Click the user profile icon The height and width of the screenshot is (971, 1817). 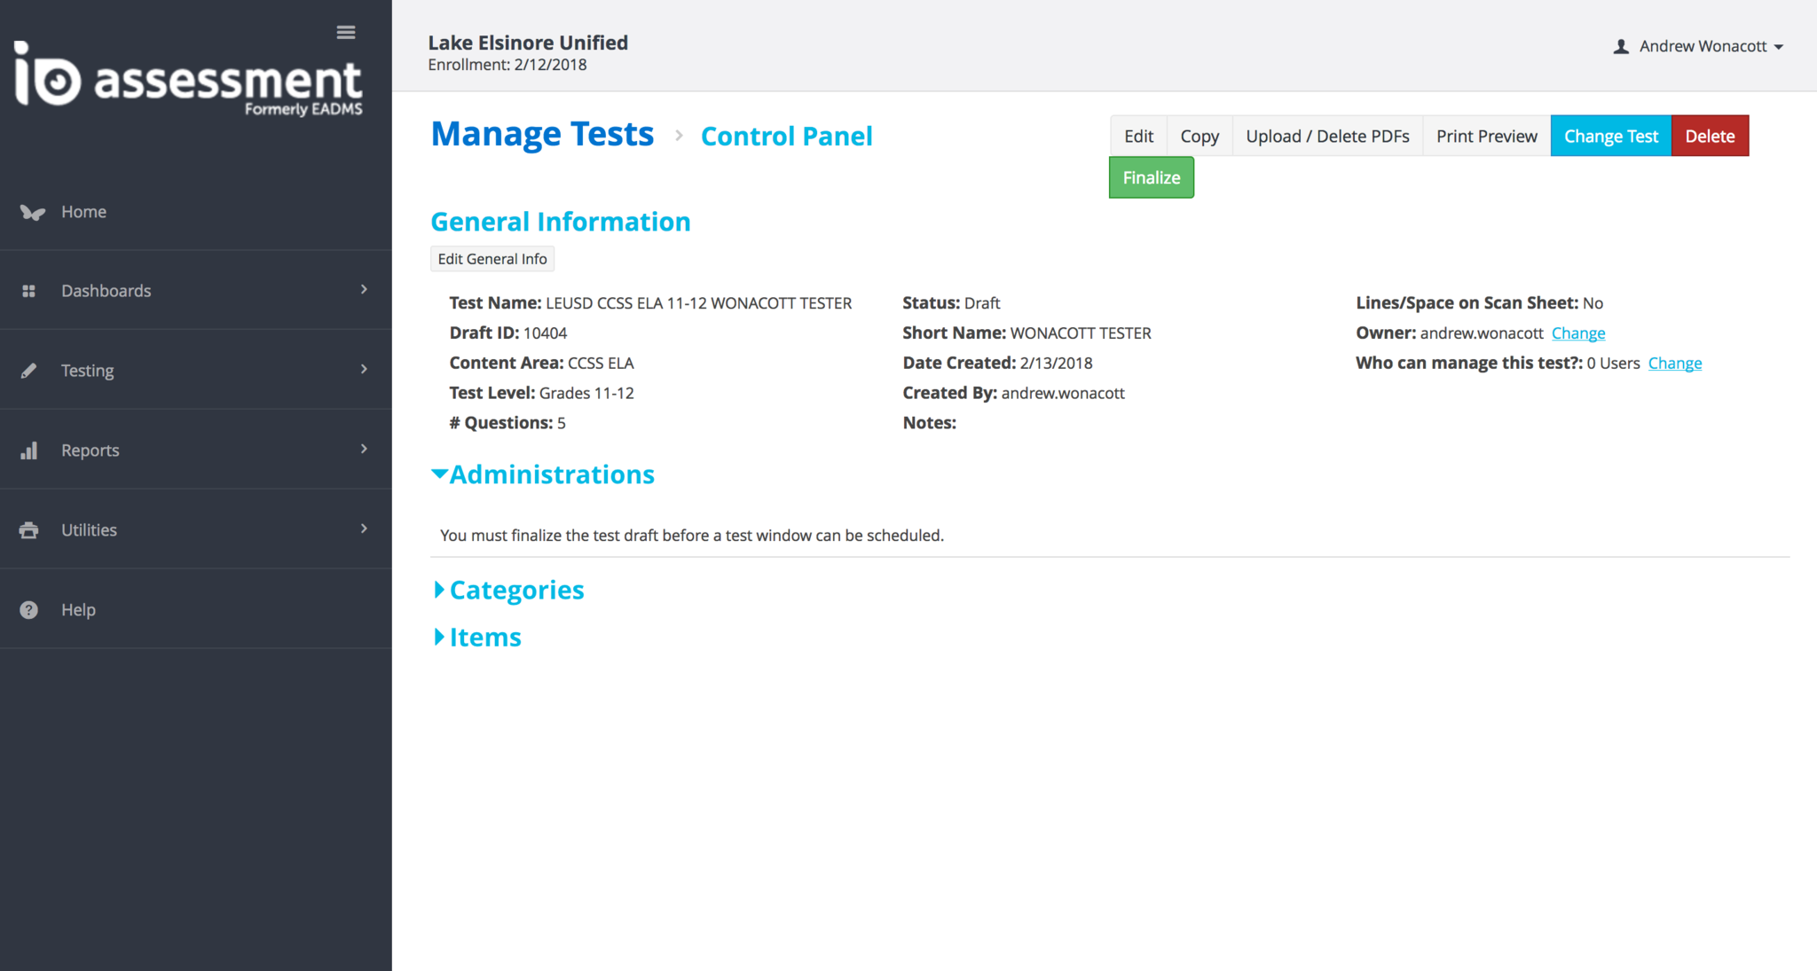(x=1621, y=46)
